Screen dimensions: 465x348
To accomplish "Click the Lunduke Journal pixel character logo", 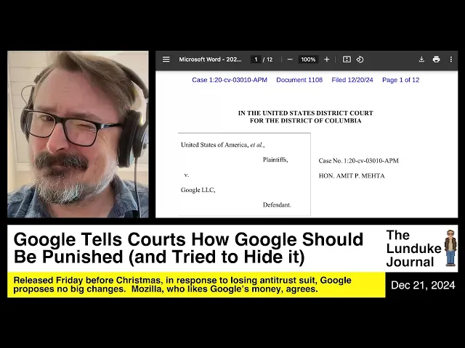I will point(450,248).
